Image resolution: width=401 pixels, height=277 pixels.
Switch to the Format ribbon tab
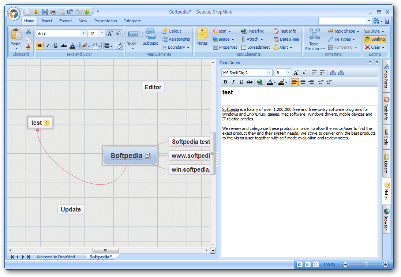tap(66, 21)
